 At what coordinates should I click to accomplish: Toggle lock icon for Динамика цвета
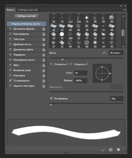[x=44, y=50]
